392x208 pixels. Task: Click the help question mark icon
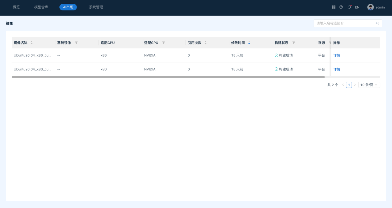point(341,7)
